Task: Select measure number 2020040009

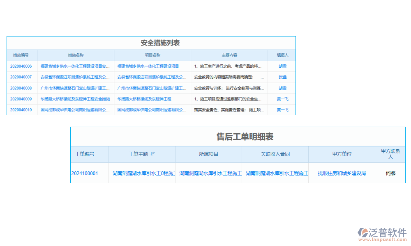Action: click(21, 99)
